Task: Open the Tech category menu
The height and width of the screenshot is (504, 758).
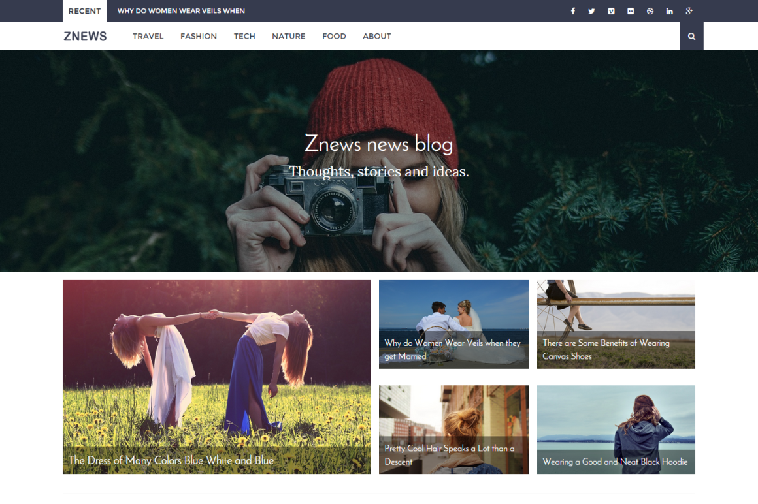Action: 244,37
